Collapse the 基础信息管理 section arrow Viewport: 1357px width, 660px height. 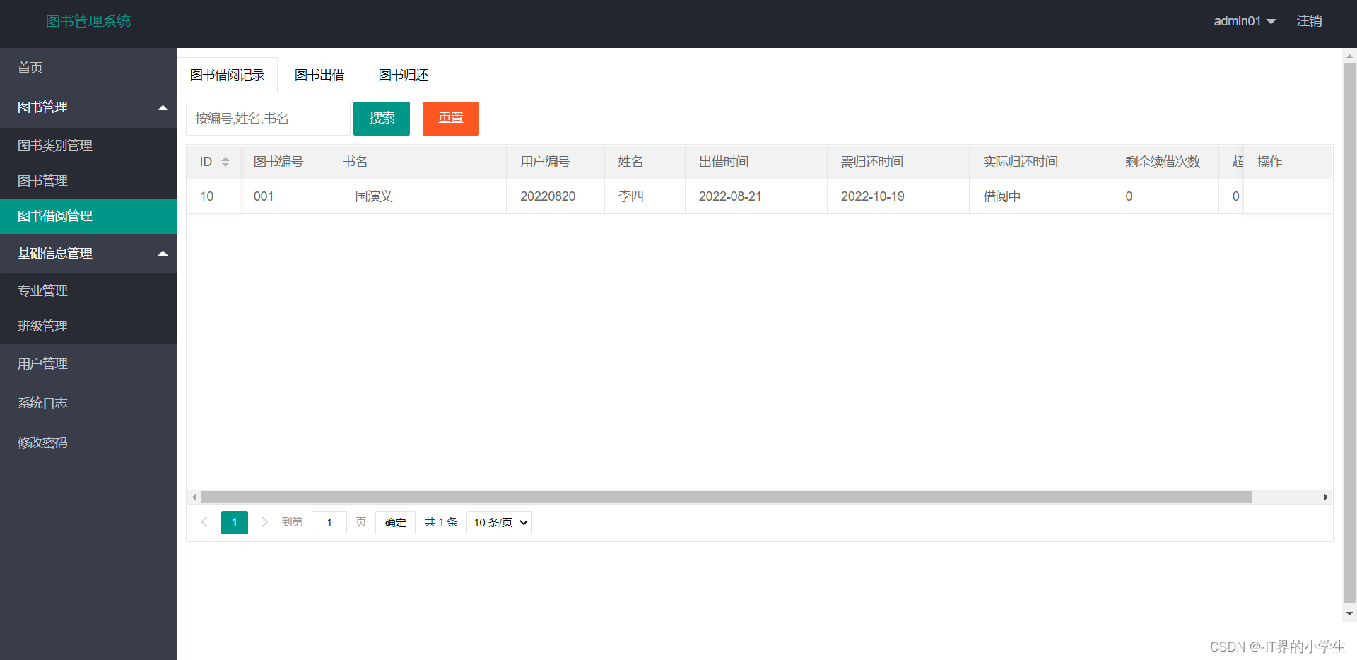click(163, 254)
